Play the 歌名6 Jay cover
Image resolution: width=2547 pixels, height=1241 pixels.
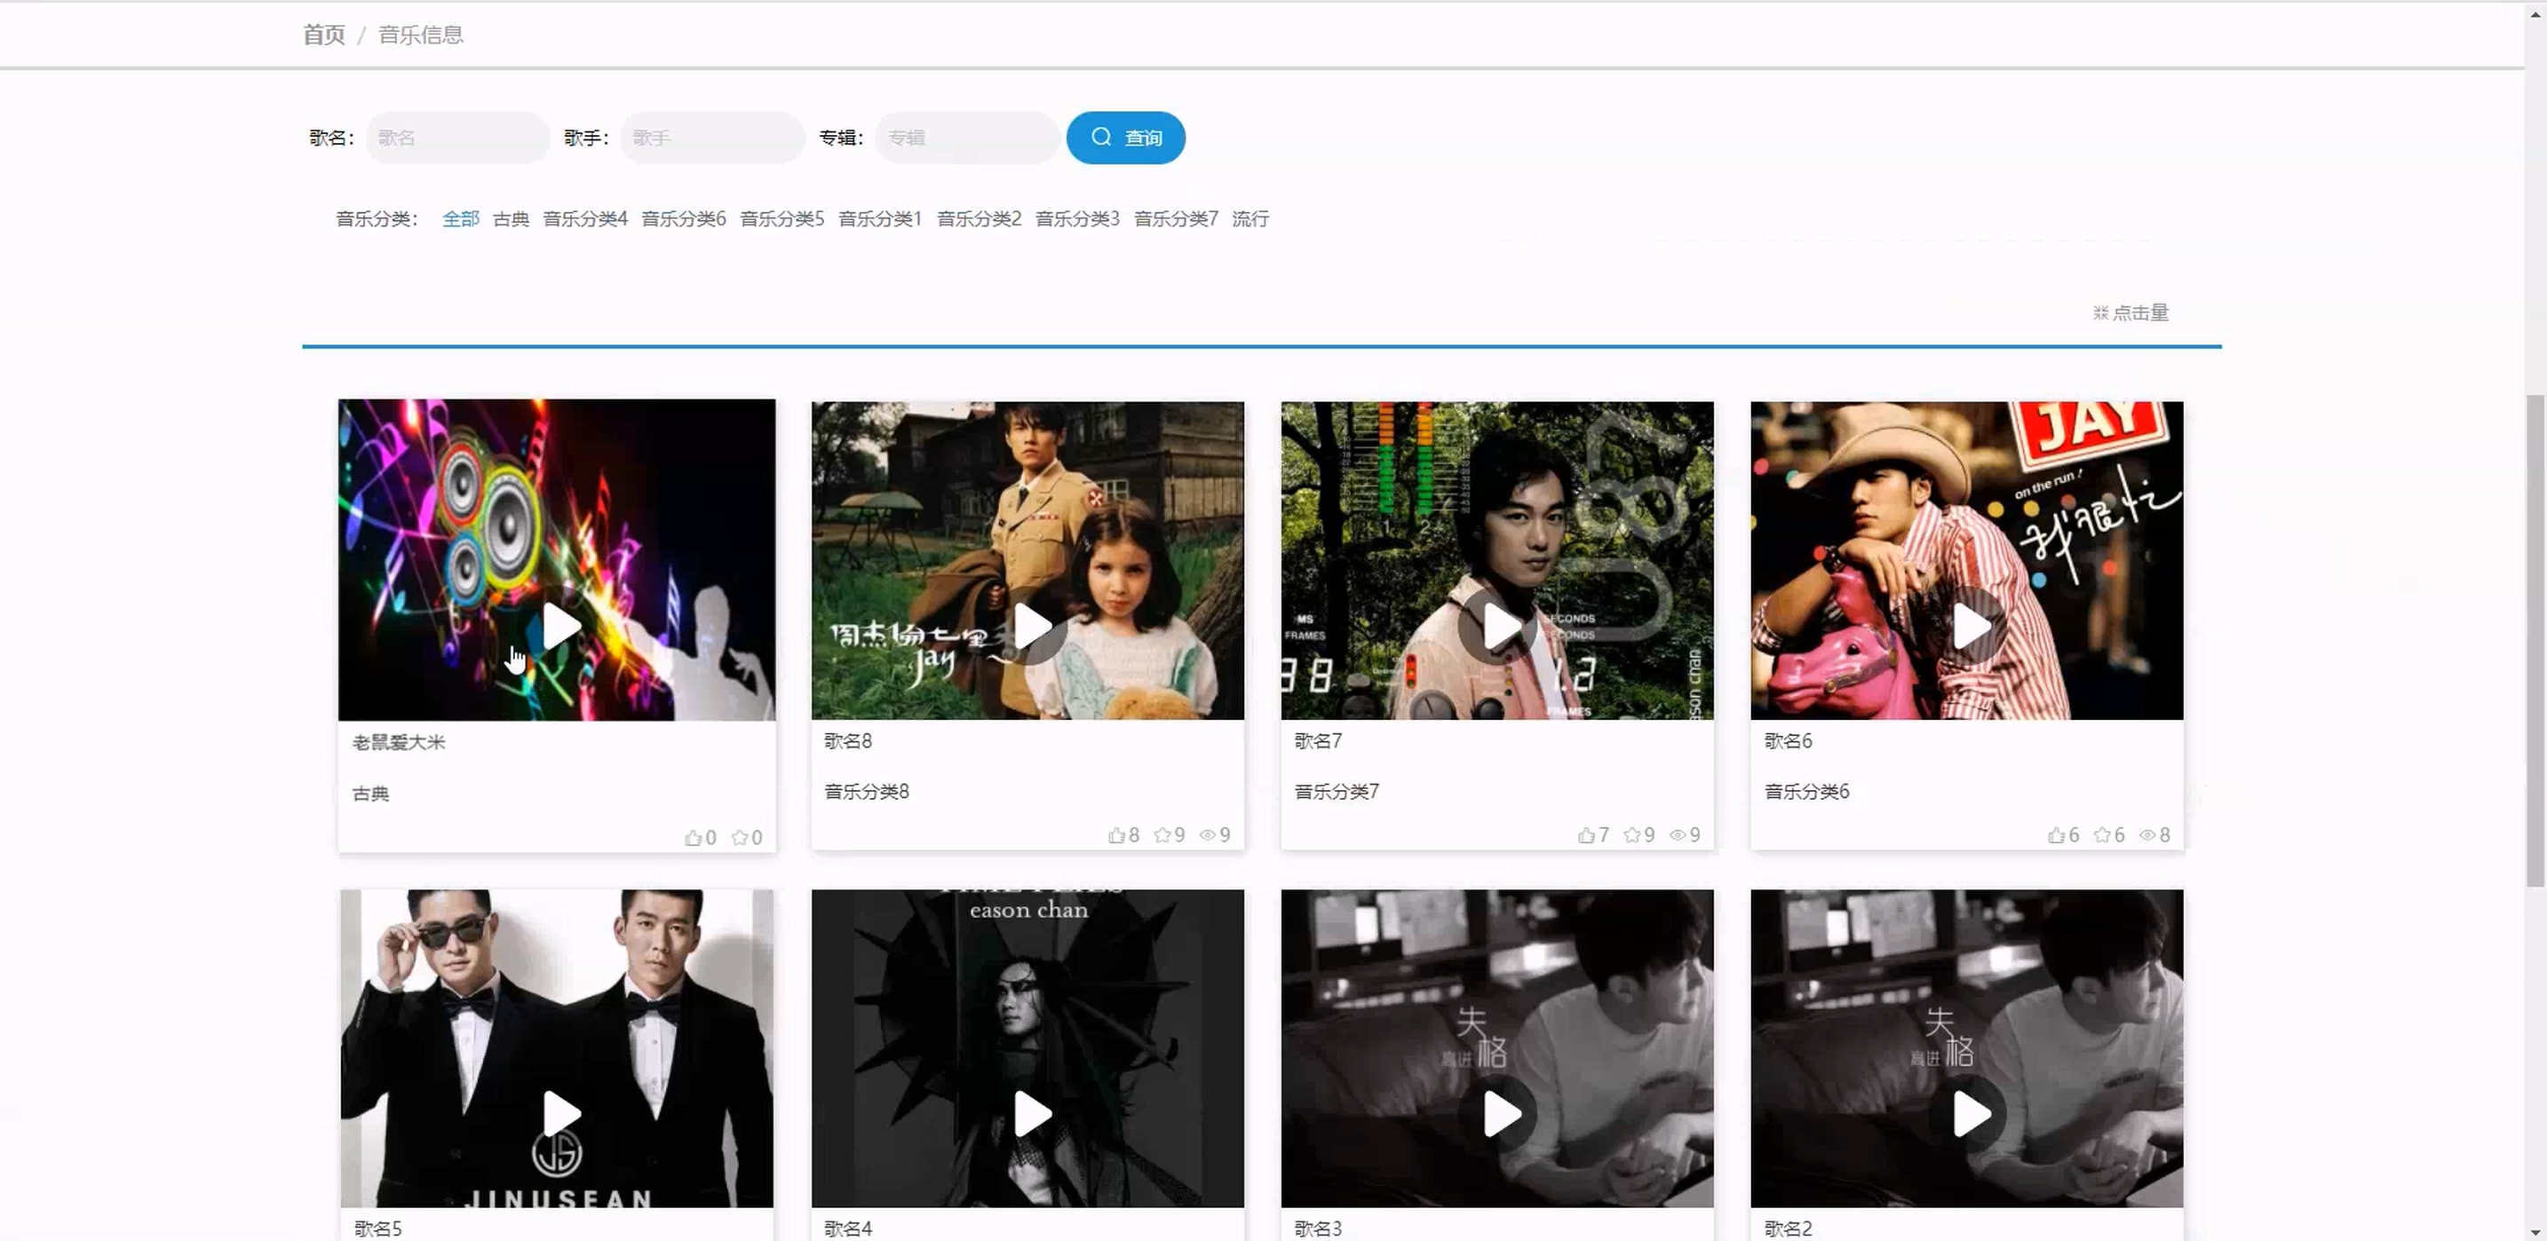(1970, 627)
